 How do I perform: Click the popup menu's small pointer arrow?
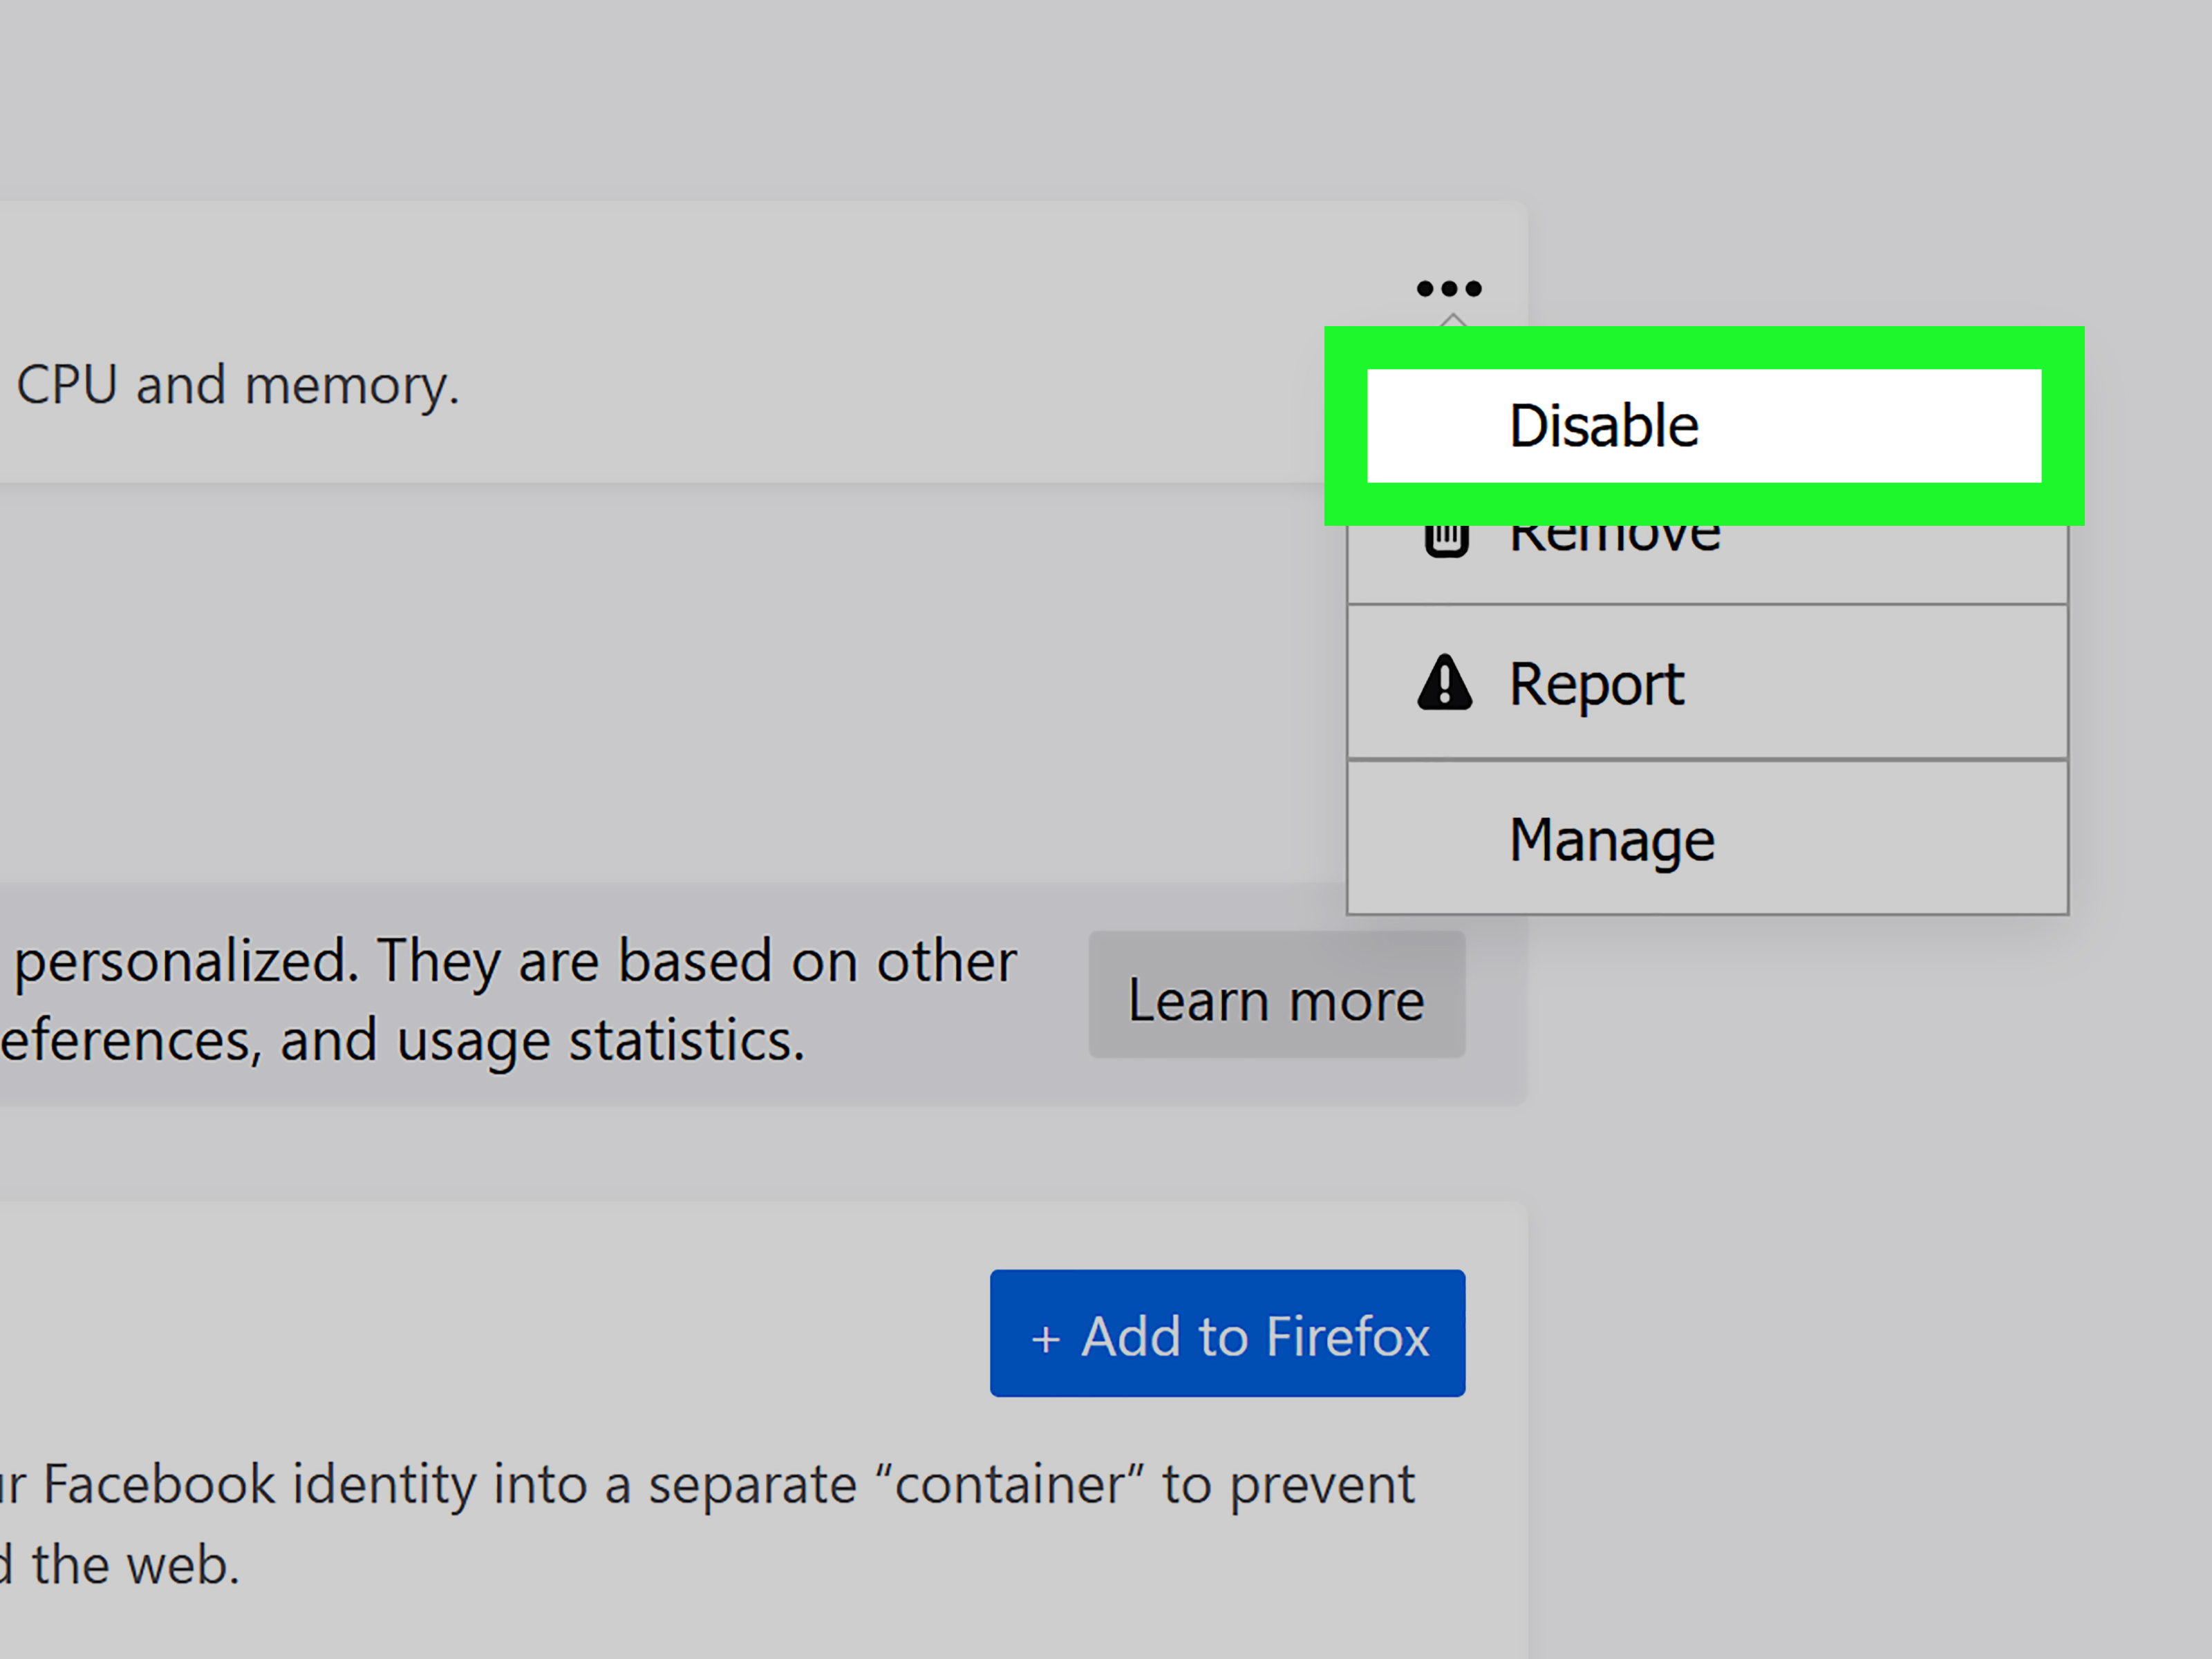(1453, 320)
